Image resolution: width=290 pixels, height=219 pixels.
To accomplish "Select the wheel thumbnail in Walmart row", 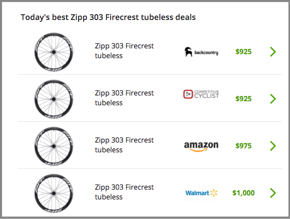I will (x=54, y=193).
